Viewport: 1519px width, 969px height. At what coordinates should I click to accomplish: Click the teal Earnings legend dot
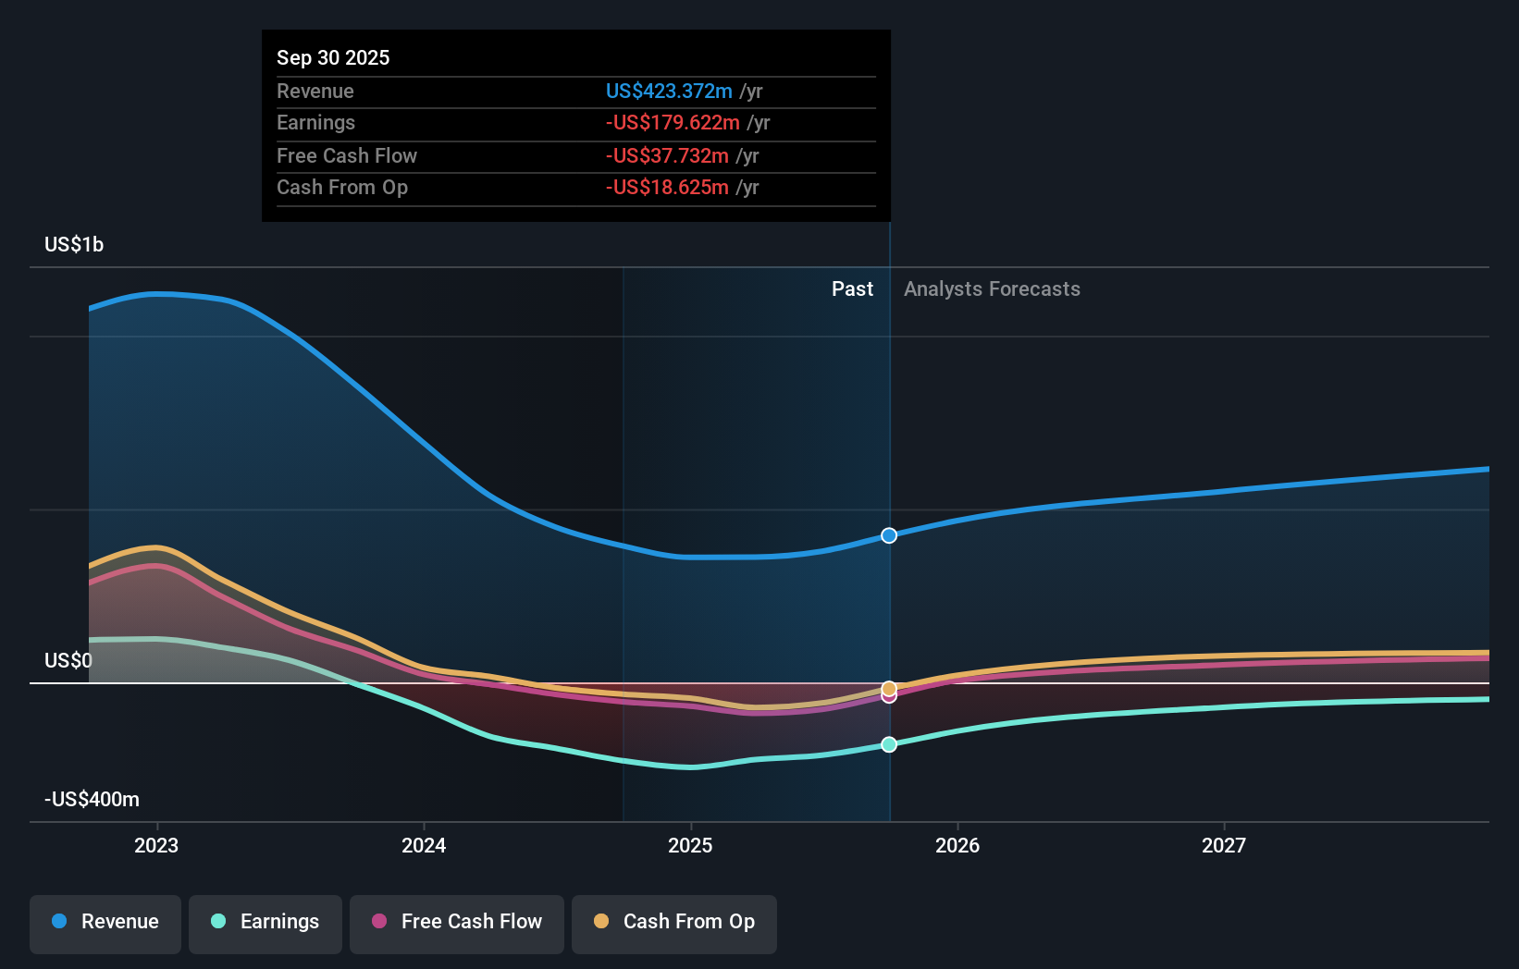pyautogui.click(x=217, y=922)
